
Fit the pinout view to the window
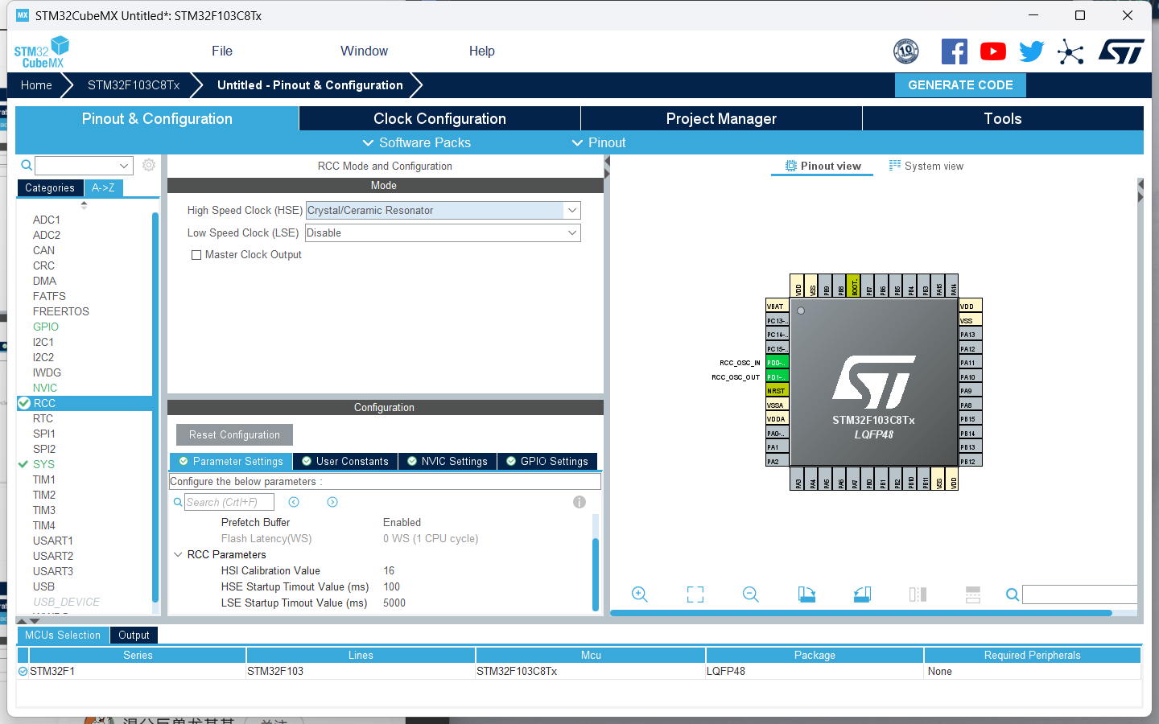tap(695, 594)
